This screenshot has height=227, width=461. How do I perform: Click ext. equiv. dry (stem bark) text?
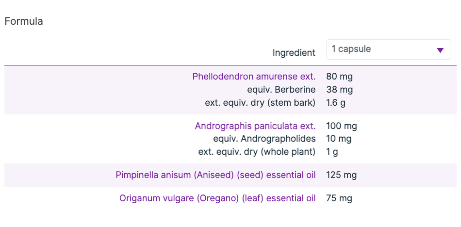pyautogui.click(x=260, y=102)
